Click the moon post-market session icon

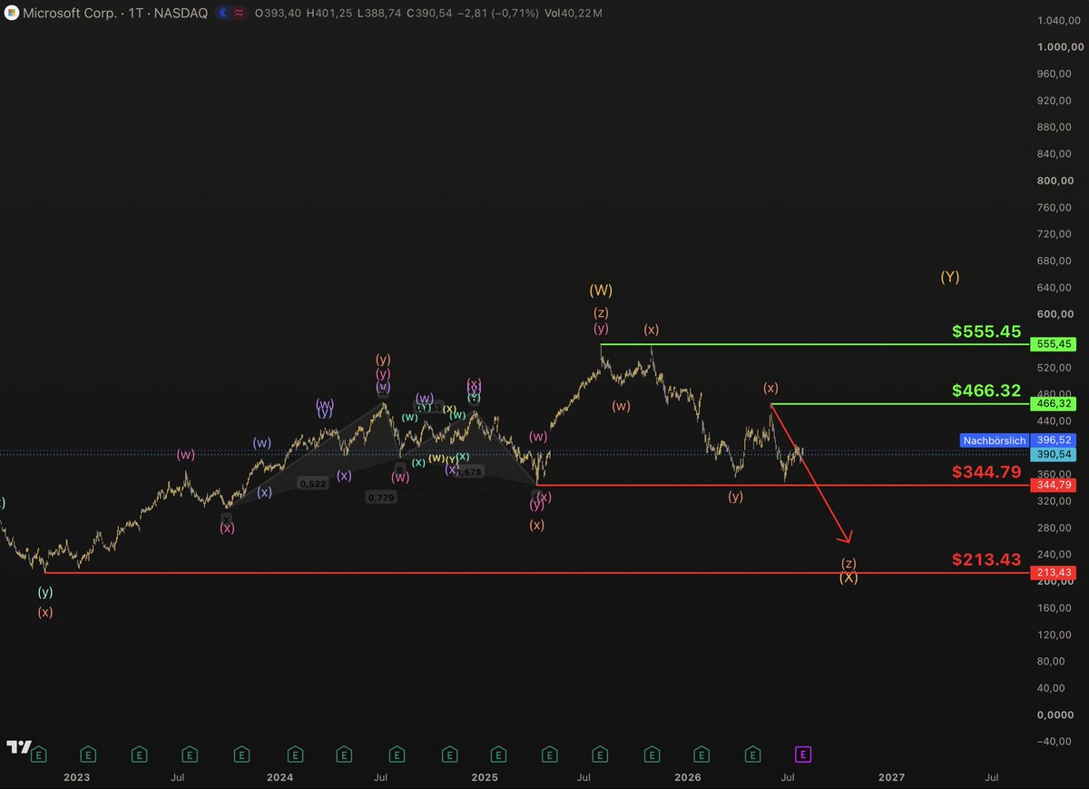tap(222, 14)
